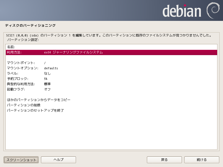Click the debian wordmark in the banner
Viewport: 223px width, 167px height.
(182, 11)
